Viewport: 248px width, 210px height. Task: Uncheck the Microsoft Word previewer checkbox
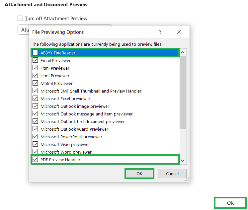pyautogui.click(x=35, y=152)
